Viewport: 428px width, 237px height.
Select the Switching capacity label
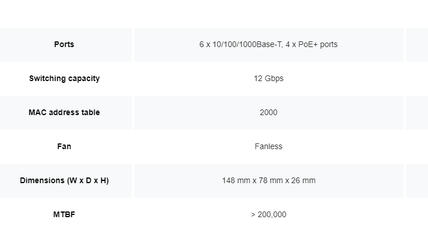click(64, 78)
